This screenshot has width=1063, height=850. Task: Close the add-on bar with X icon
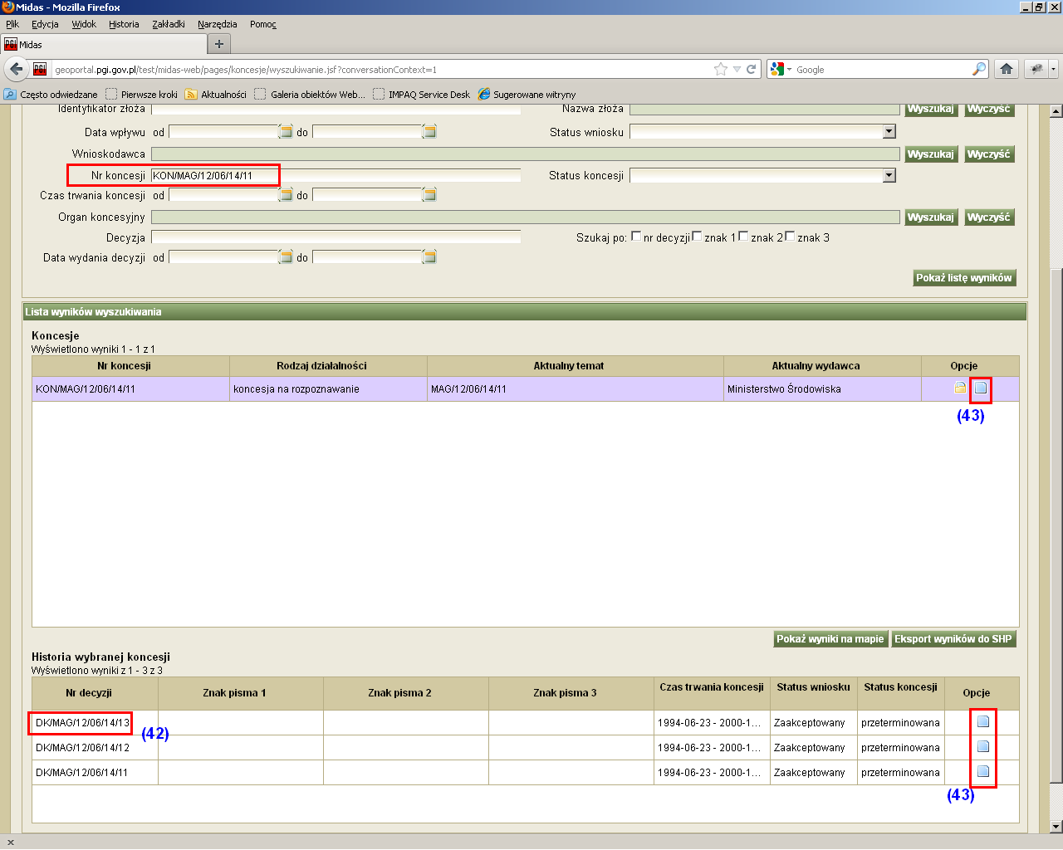[10, 842]
